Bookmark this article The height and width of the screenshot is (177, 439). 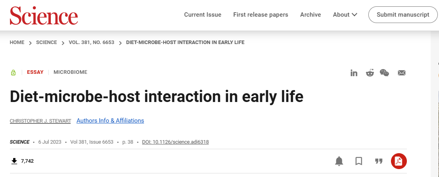tap(359, 161)
